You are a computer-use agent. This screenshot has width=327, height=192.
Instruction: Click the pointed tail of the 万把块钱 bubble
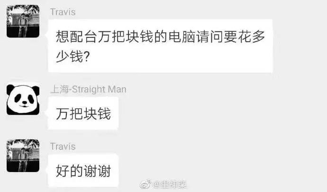click(46, 113)
